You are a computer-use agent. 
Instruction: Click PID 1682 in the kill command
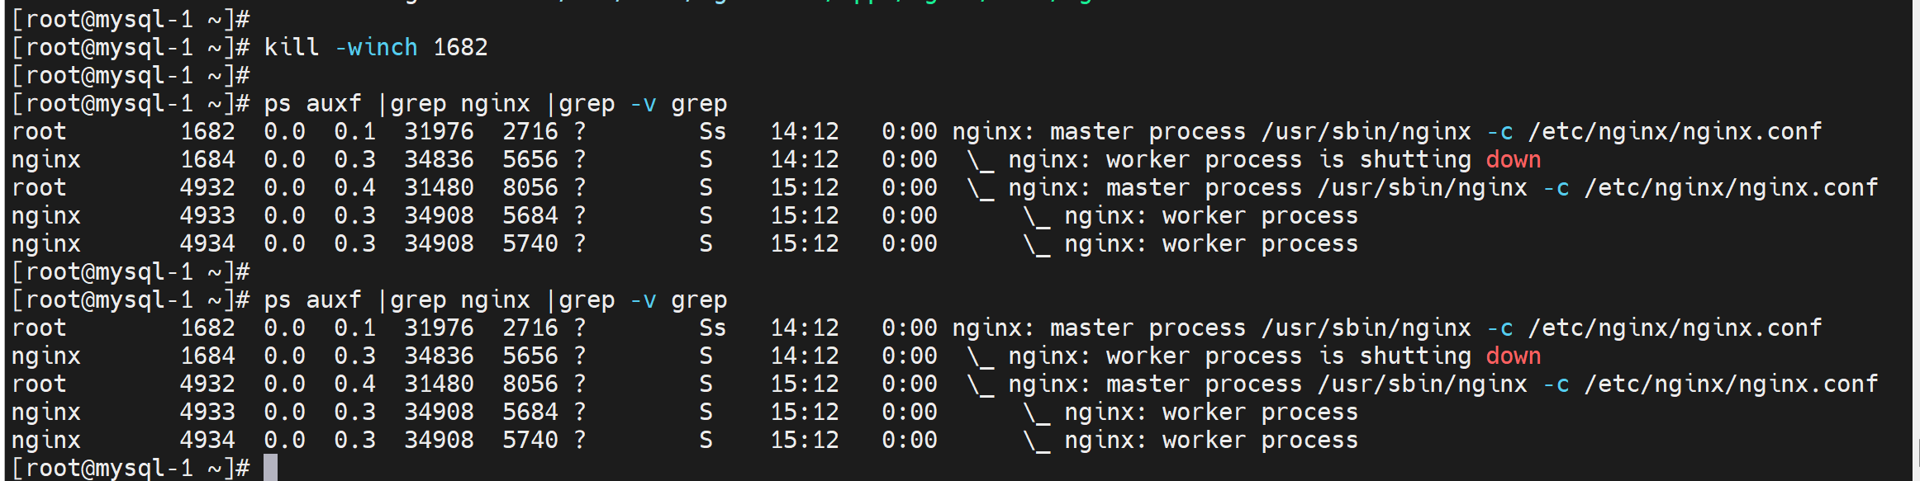tap(460, 48)
